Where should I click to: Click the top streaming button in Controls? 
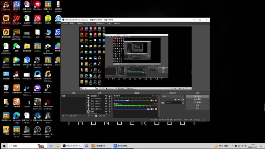pyautogui.click(x=197, y=96)
